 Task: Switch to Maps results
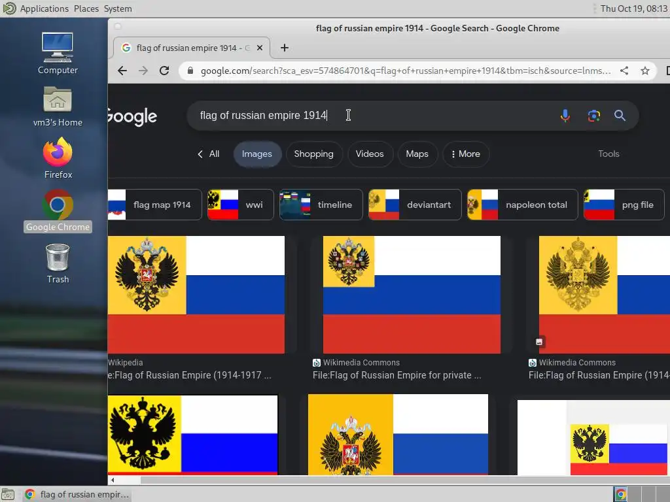(417, 154)
